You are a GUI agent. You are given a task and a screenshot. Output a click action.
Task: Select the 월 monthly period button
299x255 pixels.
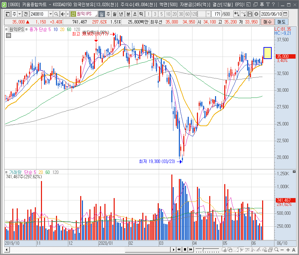tap(114, 14)
